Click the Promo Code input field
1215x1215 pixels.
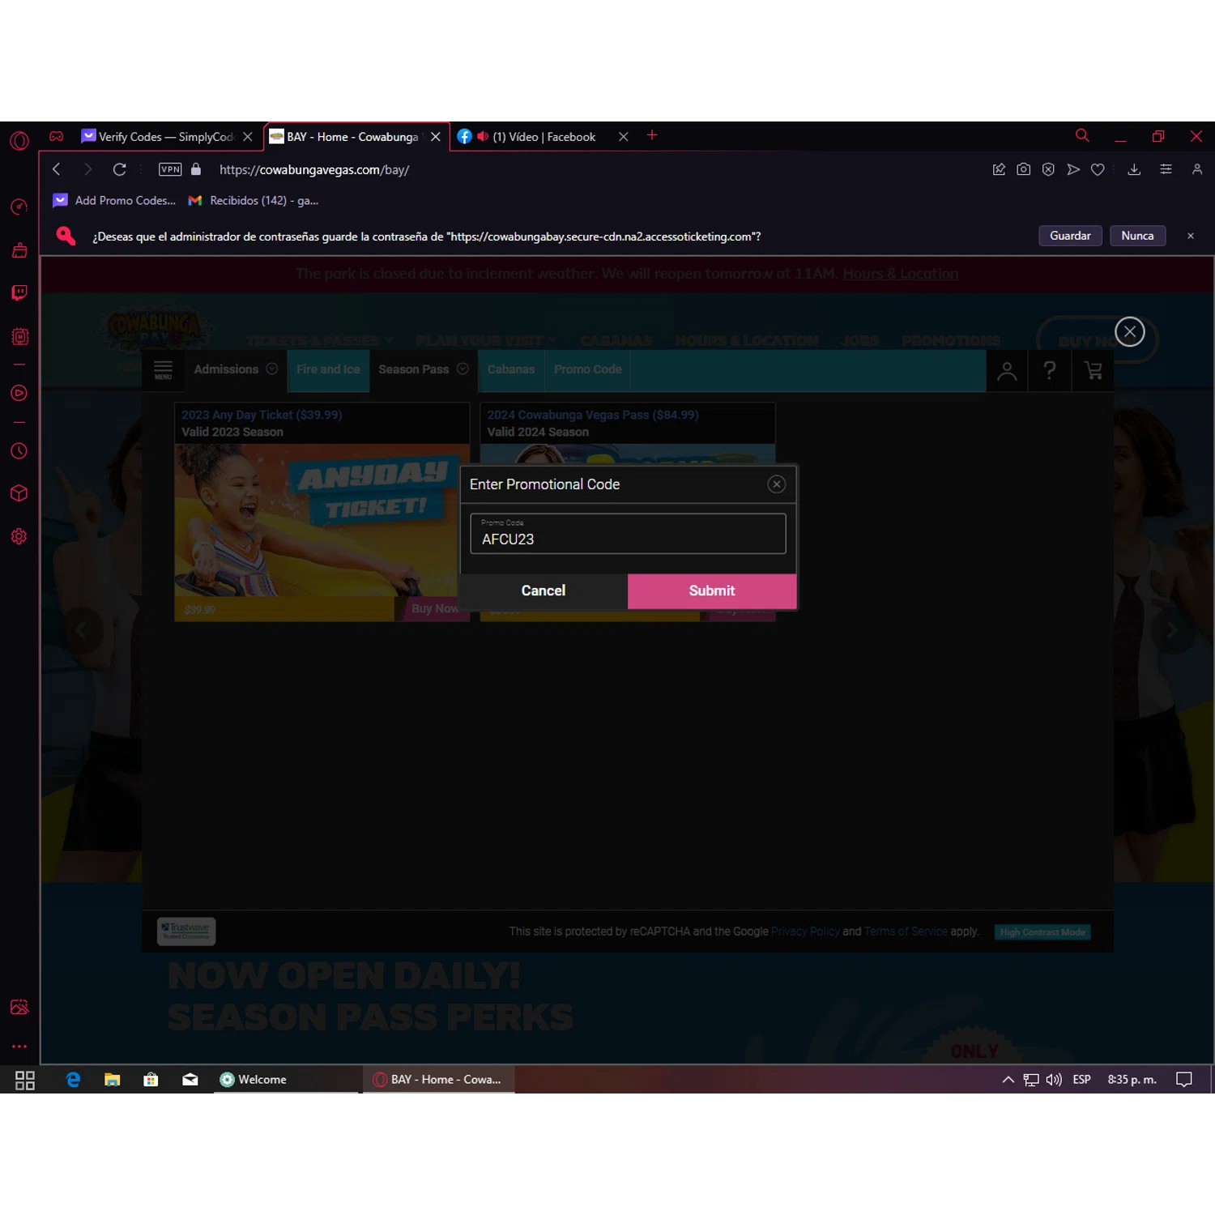click(x=628, y=534)
